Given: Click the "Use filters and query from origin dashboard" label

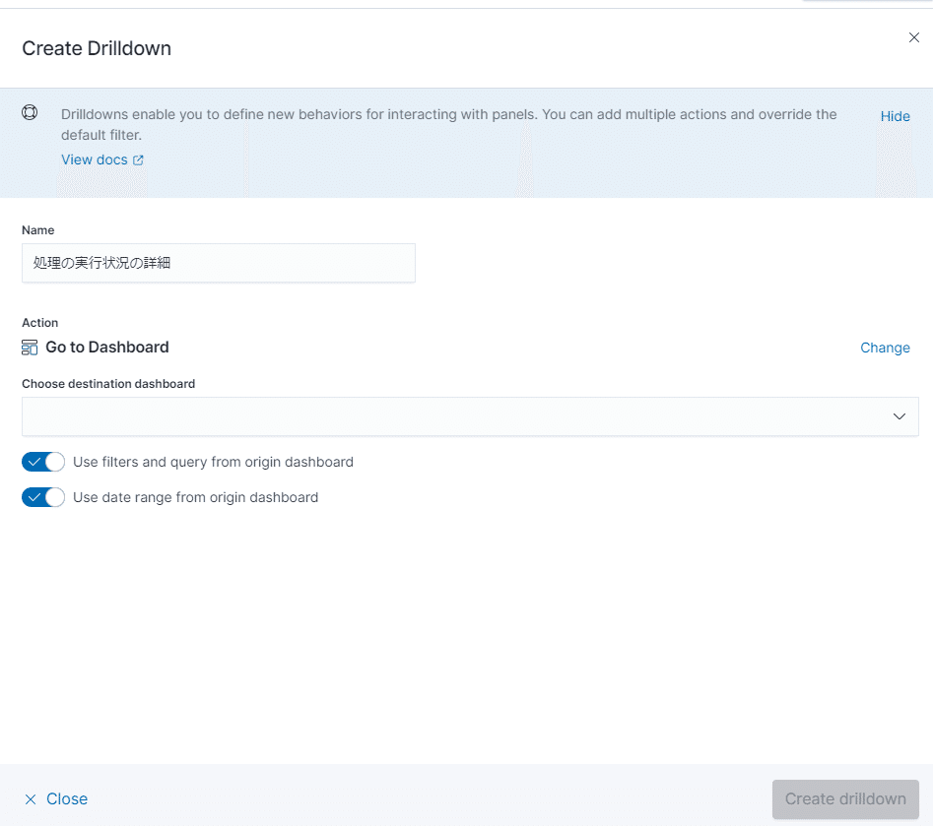Looking at the screenshot, I should pos(213,462).
